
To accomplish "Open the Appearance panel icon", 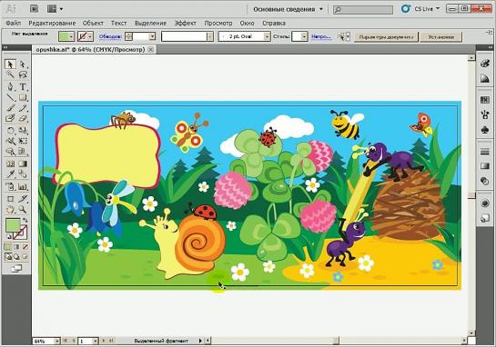I will (485, 203).
